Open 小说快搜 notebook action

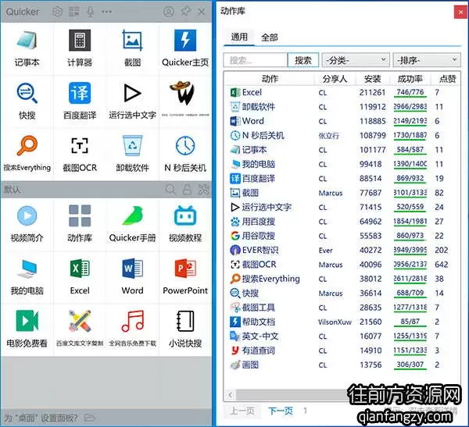pyautogui.click(x=185, y=329)
